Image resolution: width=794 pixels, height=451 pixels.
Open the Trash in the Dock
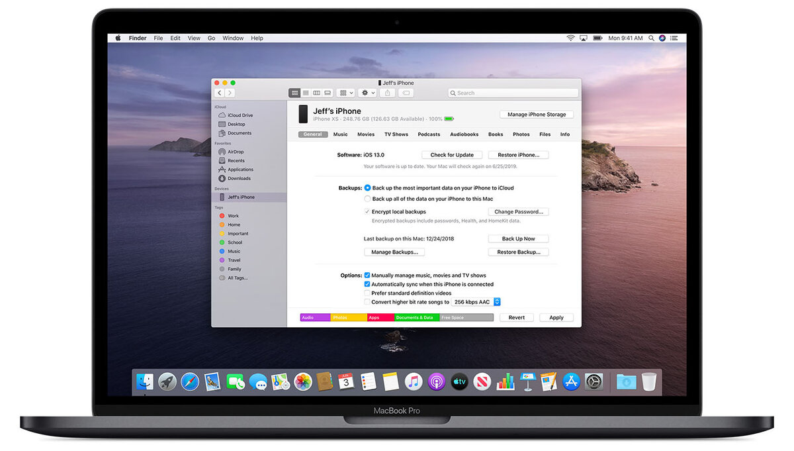coord(649,381)
